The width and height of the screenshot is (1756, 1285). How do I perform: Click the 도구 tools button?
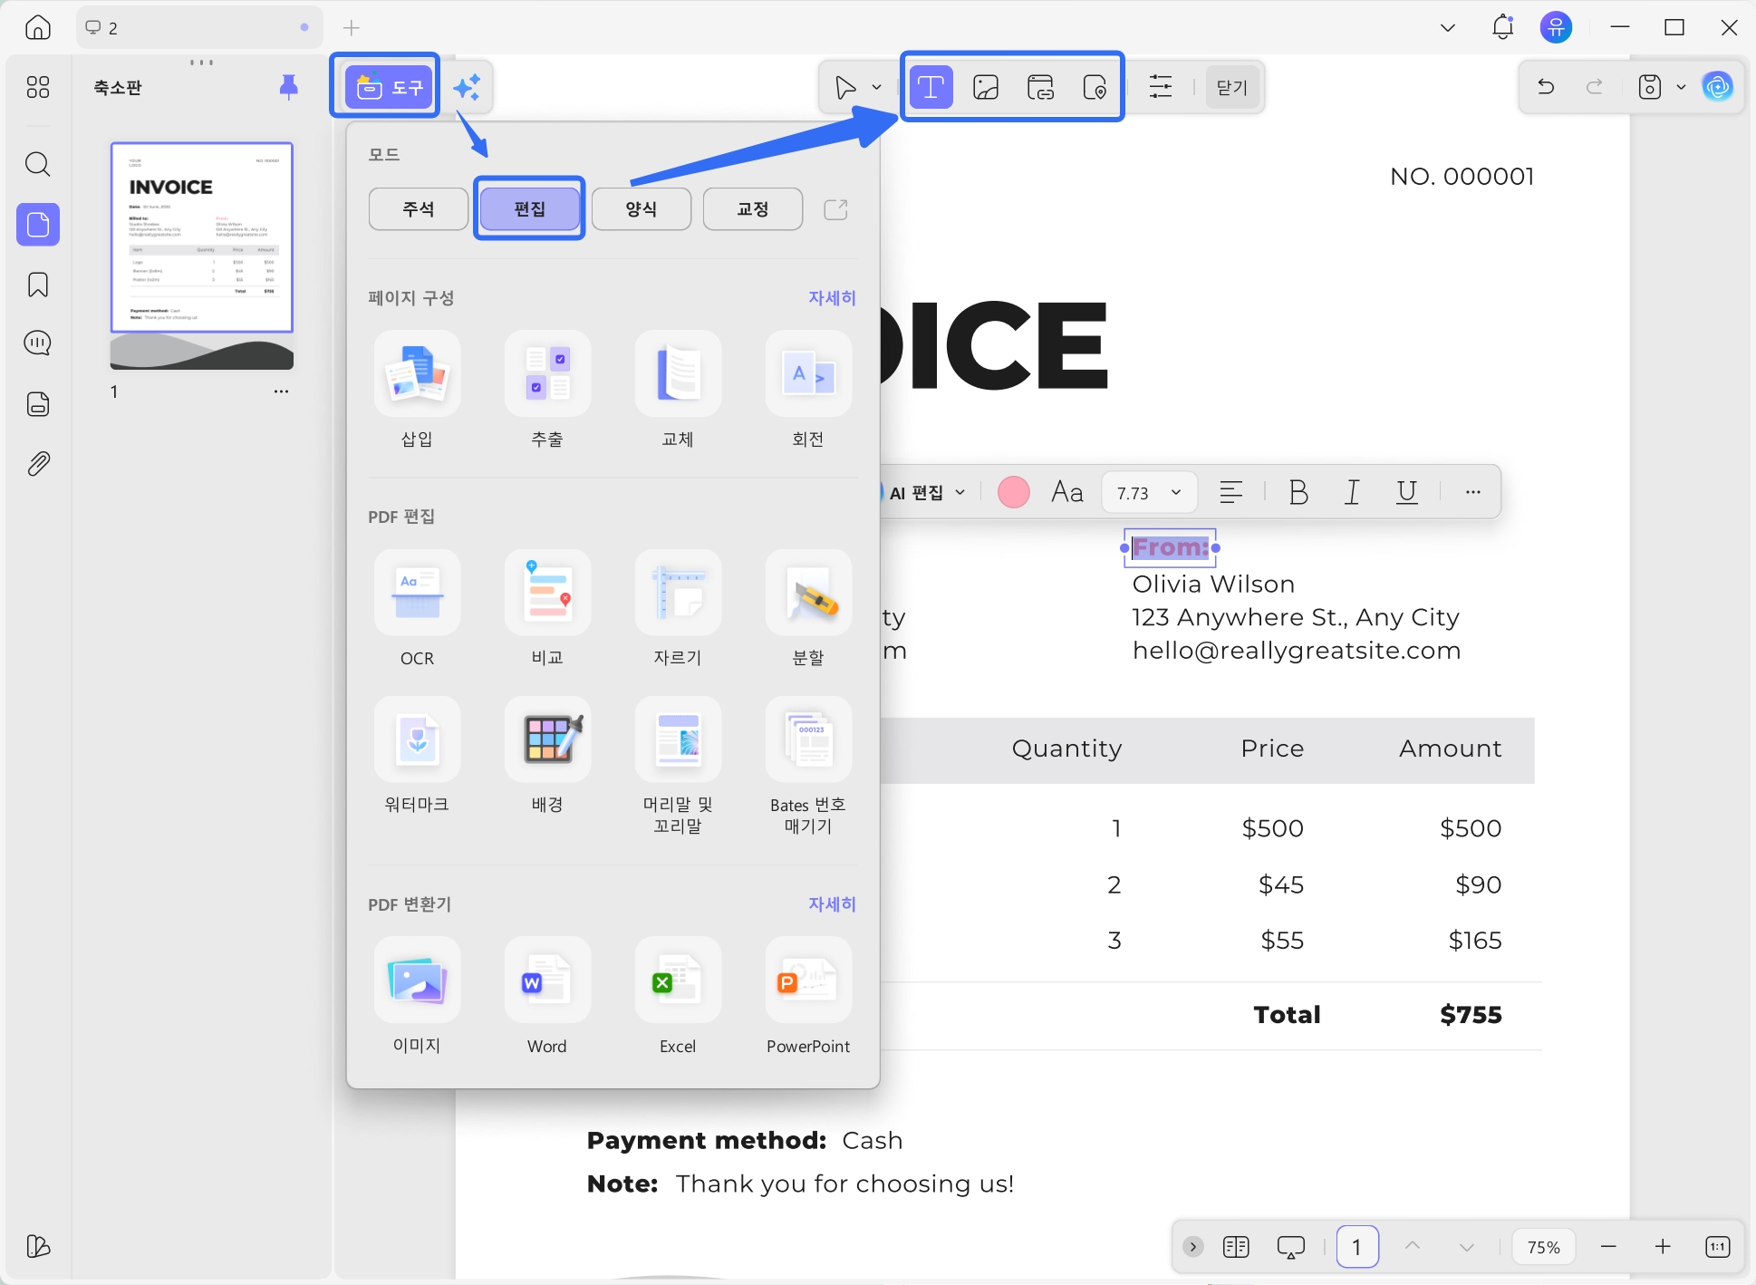[x=389, y=87]
